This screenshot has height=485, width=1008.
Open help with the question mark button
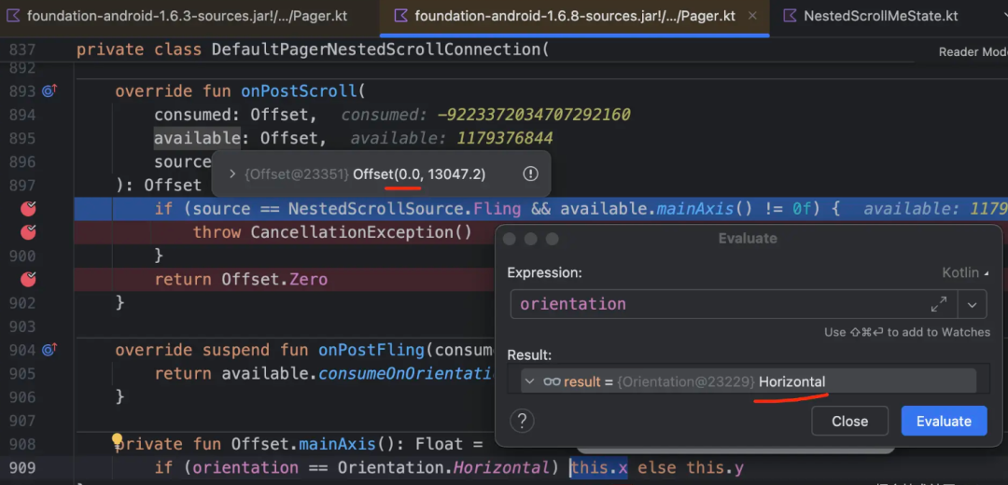[522, 422]
